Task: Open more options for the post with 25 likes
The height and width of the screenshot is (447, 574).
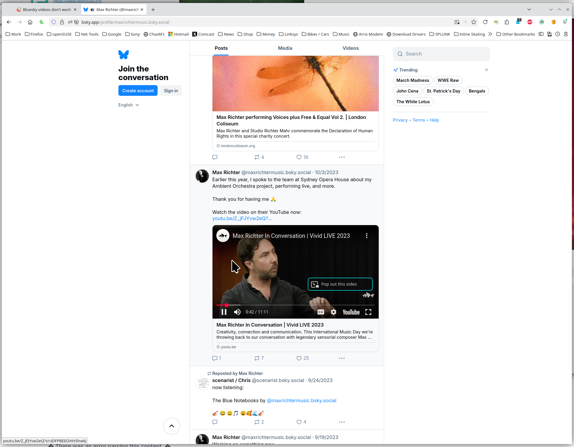Action: 342,358
